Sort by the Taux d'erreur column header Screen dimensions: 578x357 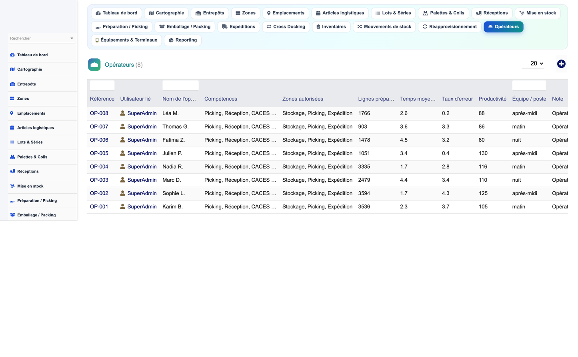[457, 99]
